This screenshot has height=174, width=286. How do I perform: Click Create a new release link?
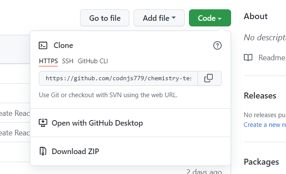265,125
